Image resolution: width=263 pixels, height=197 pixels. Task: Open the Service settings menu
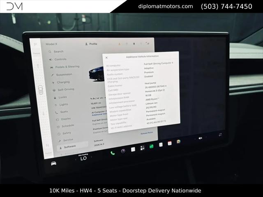coord(66,140)
